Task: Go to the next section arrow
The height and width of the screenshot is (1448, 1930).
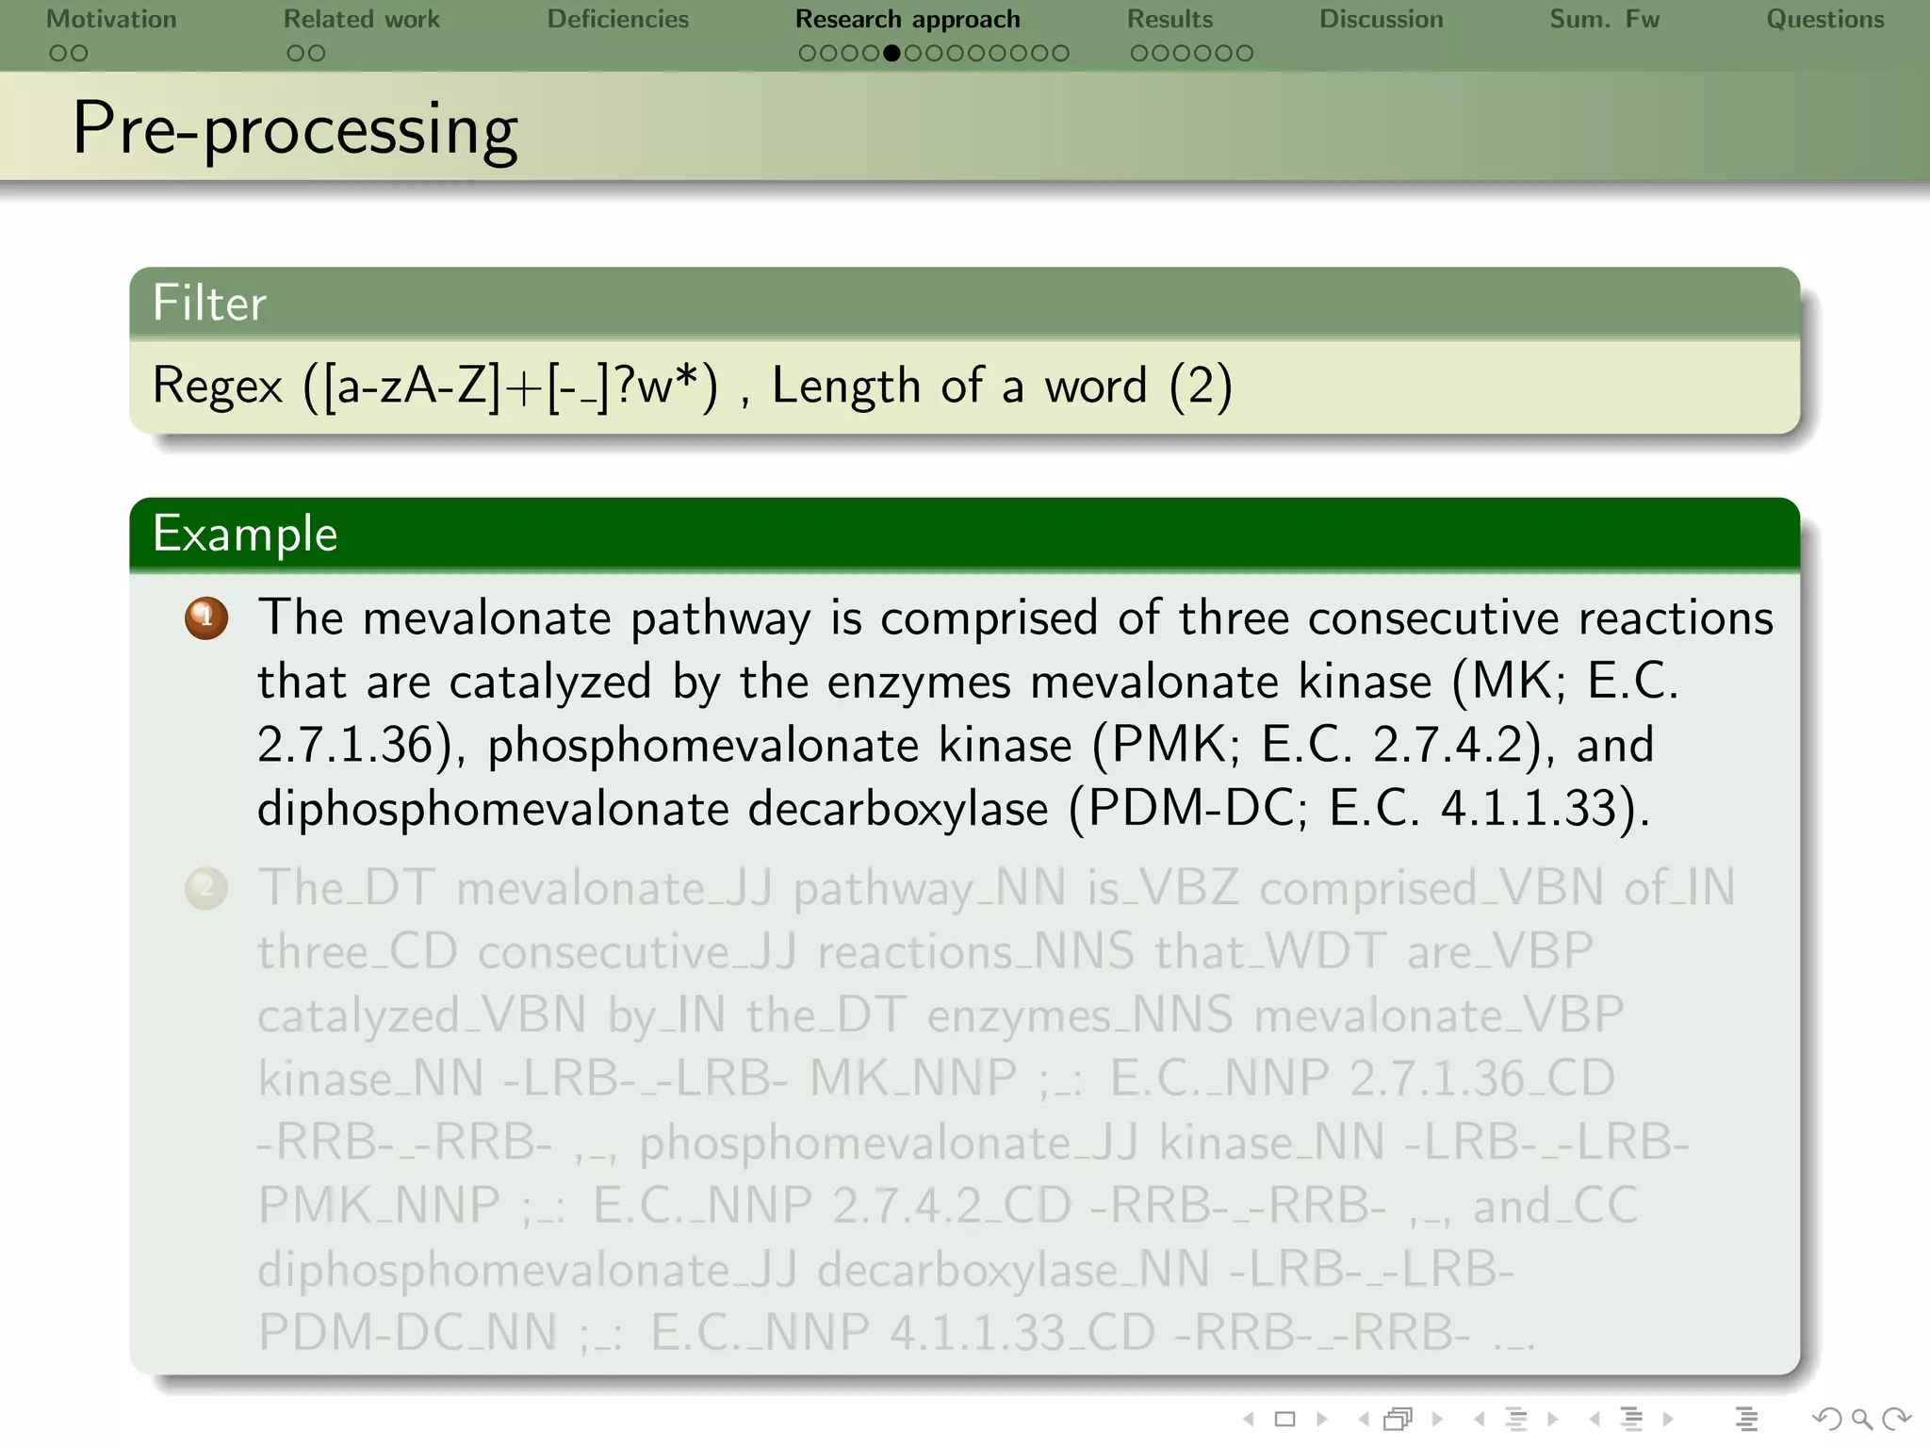Action: (x=1667, y=1419)
